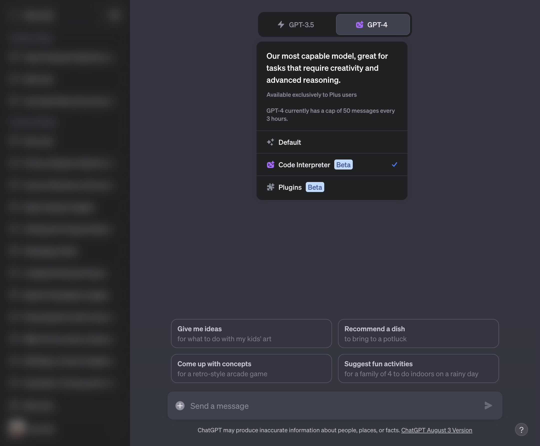The height and width of the screenshot is (446, 540).
Task: Click the purple sparkle icon on GPT-4
Action: pyautogui.click(x=359, y=25)
